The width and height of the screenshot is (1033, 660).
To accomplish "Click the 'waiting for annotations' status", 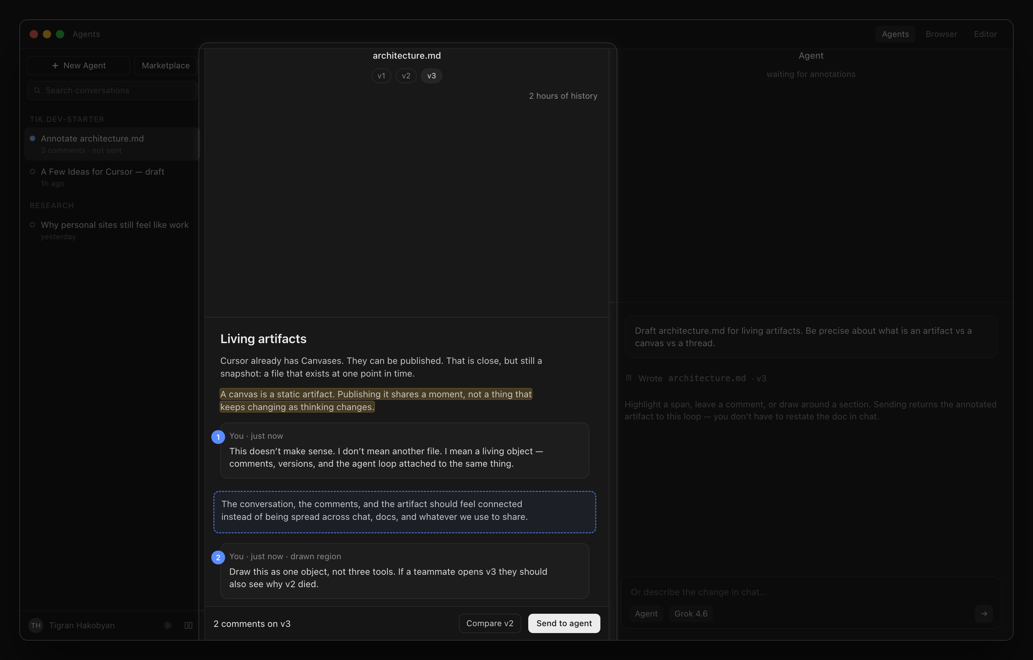I will [x=811, y=74].
